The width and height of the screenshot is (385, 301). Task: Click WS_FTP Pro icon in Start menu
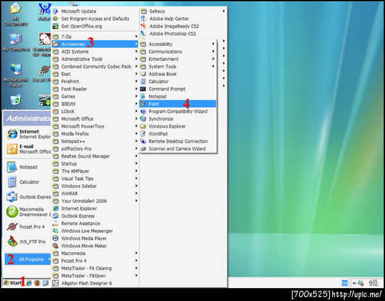[12, 241]
